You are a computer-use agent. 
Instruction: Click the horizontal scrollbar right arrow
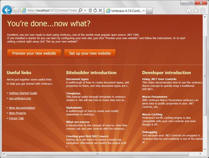[x=200, y=154]
